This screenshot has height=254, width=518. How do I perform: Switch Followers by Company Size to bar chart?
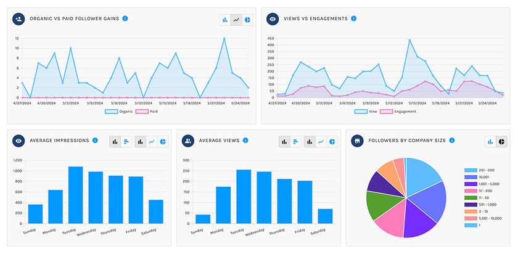(x=491, y=142)
